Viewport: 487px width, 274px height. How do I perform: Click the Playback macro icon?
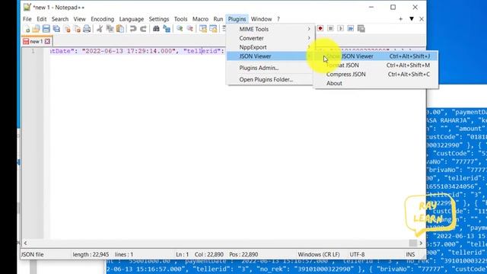pos(340,29)
